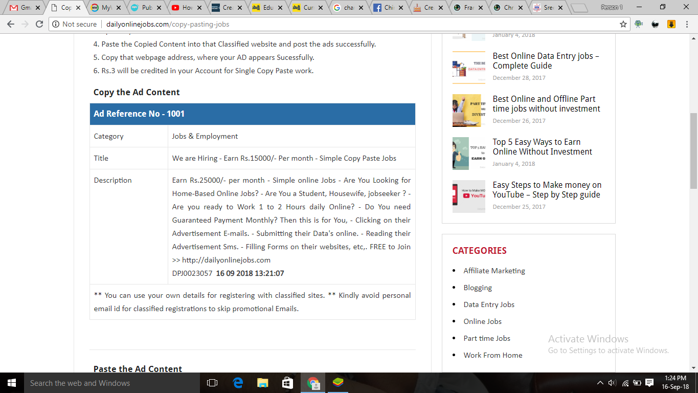Switch to the Gmail tab
This screenshot has width=698, height=393.
23,8
